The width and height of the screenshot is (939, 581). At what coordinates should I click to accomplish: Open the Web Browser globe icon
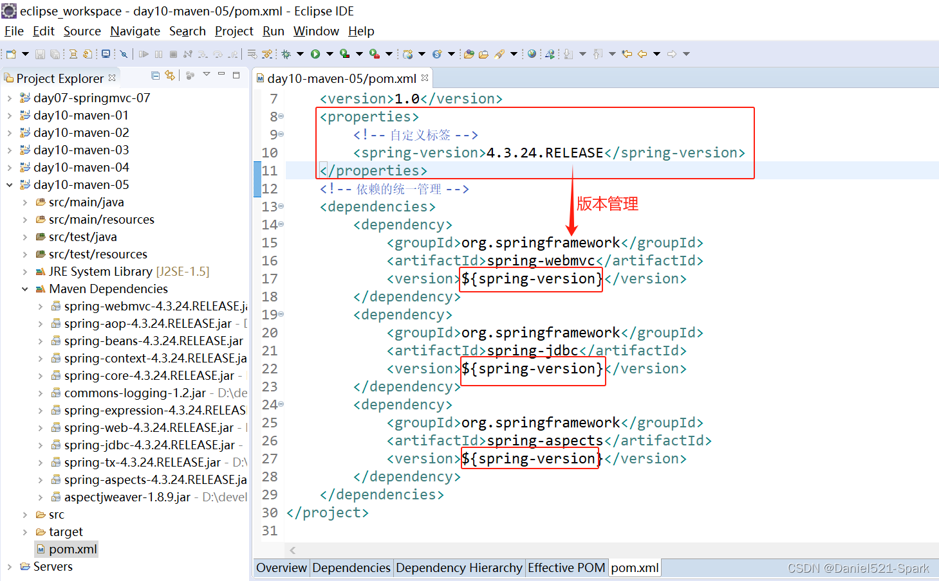click(532, 54)
